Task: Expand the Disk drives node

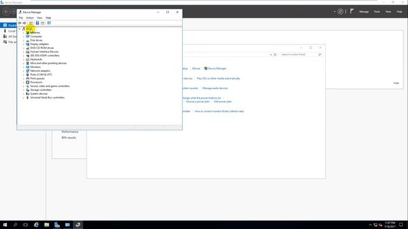Action: [24, 41]
